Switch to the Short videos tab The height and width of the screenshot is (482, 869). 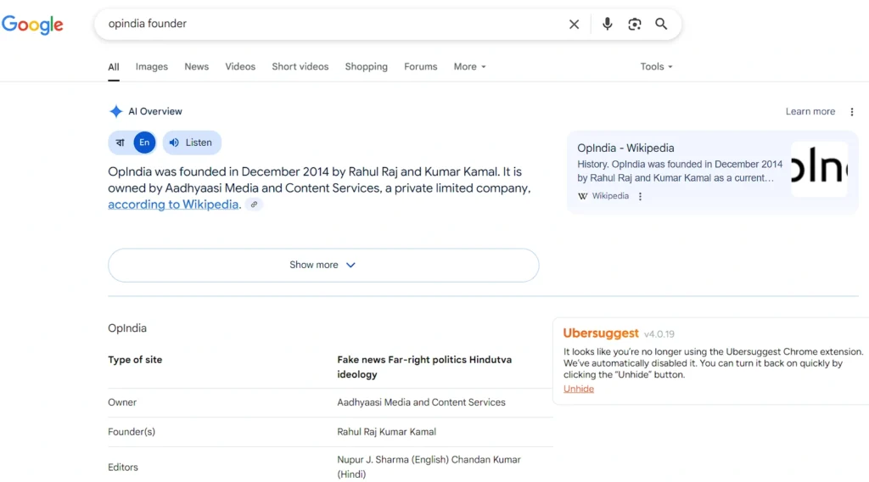point(300,66)
